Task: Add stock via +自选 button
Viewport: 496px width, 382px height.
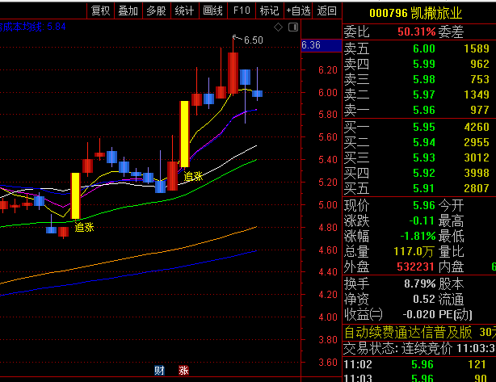Action: 298,10
